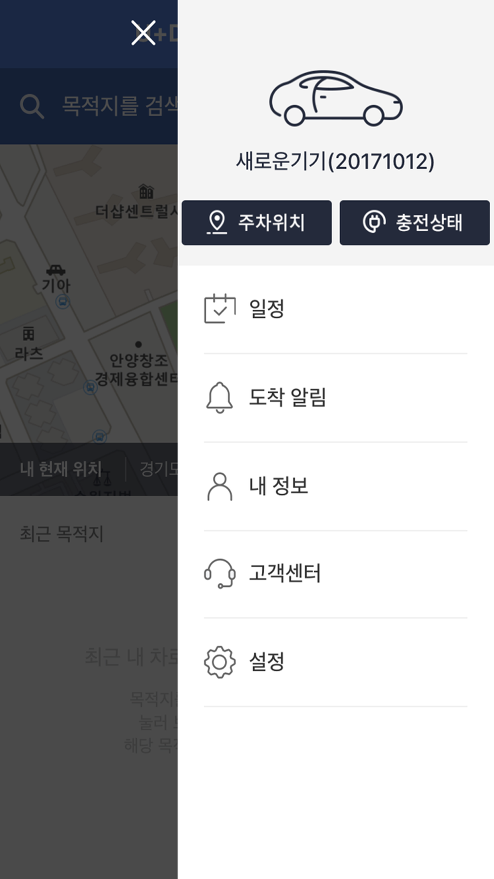Image resolution: width=494 pixels, height=879 pixels.
Task: Tap the bell icon for arrival alerts
Action: coord(219,397)
